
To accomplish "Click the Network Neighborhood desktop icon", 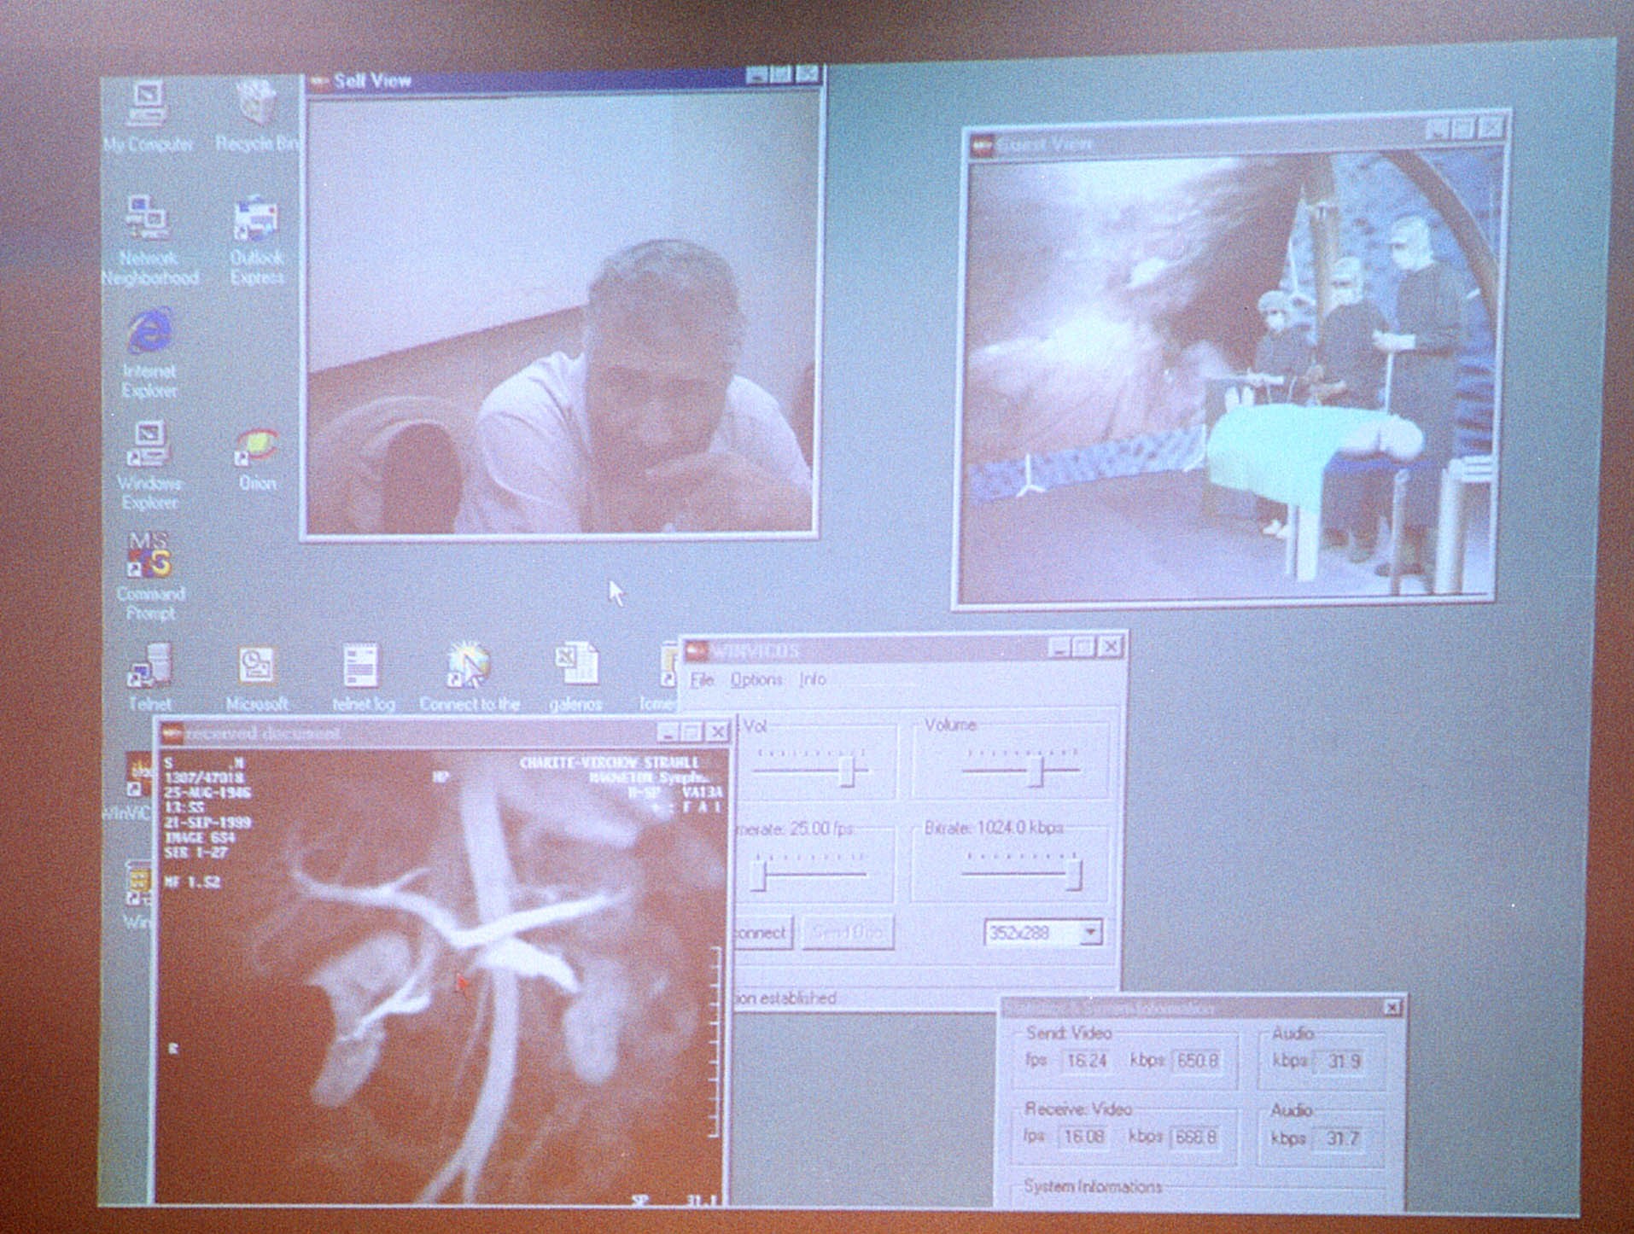I will pos(149,239).
